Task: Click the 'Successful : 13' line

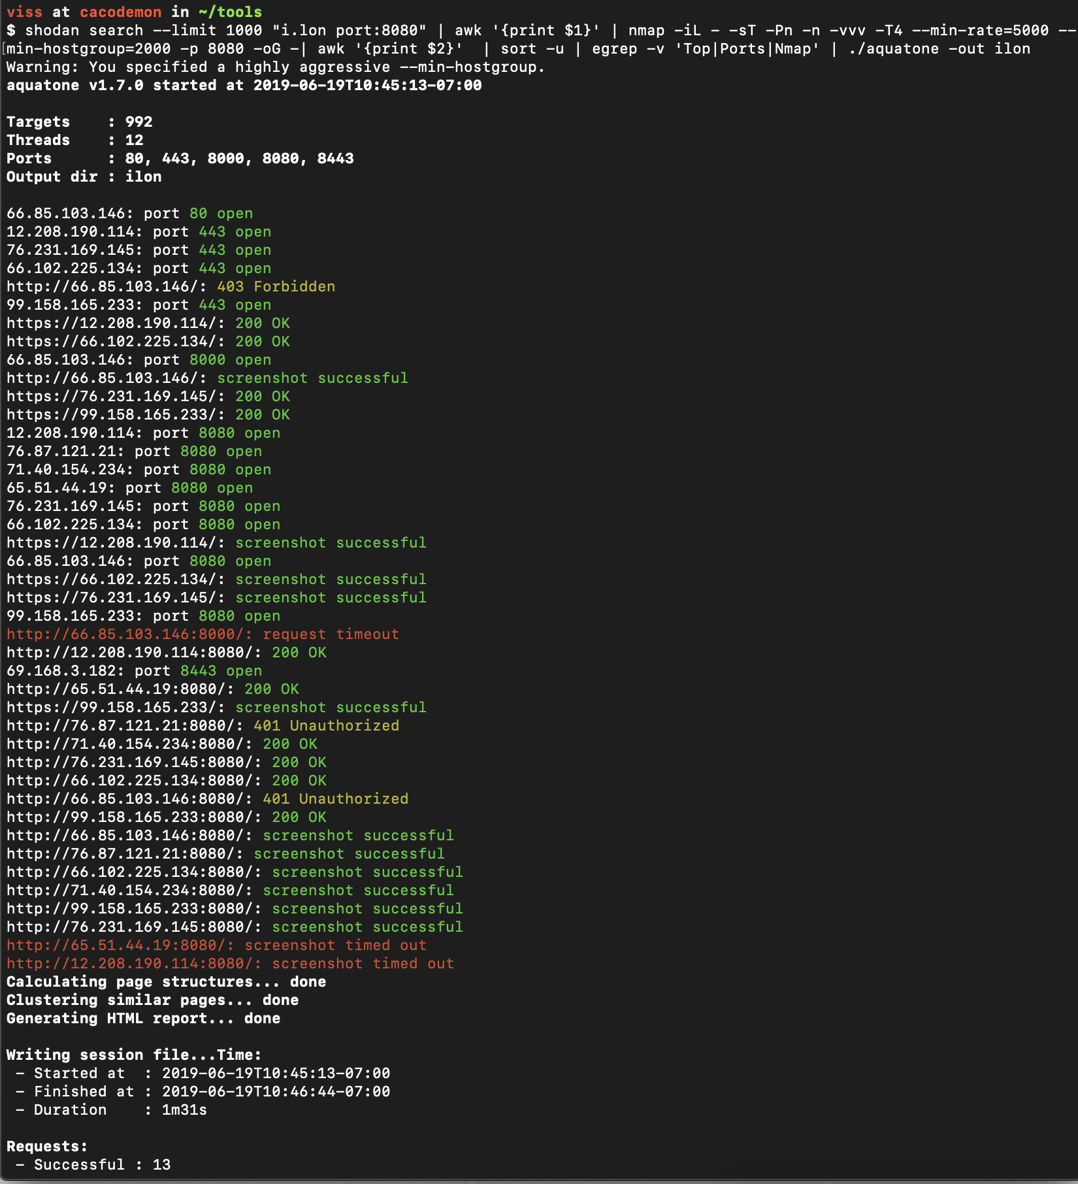Action: (93, 1164)
